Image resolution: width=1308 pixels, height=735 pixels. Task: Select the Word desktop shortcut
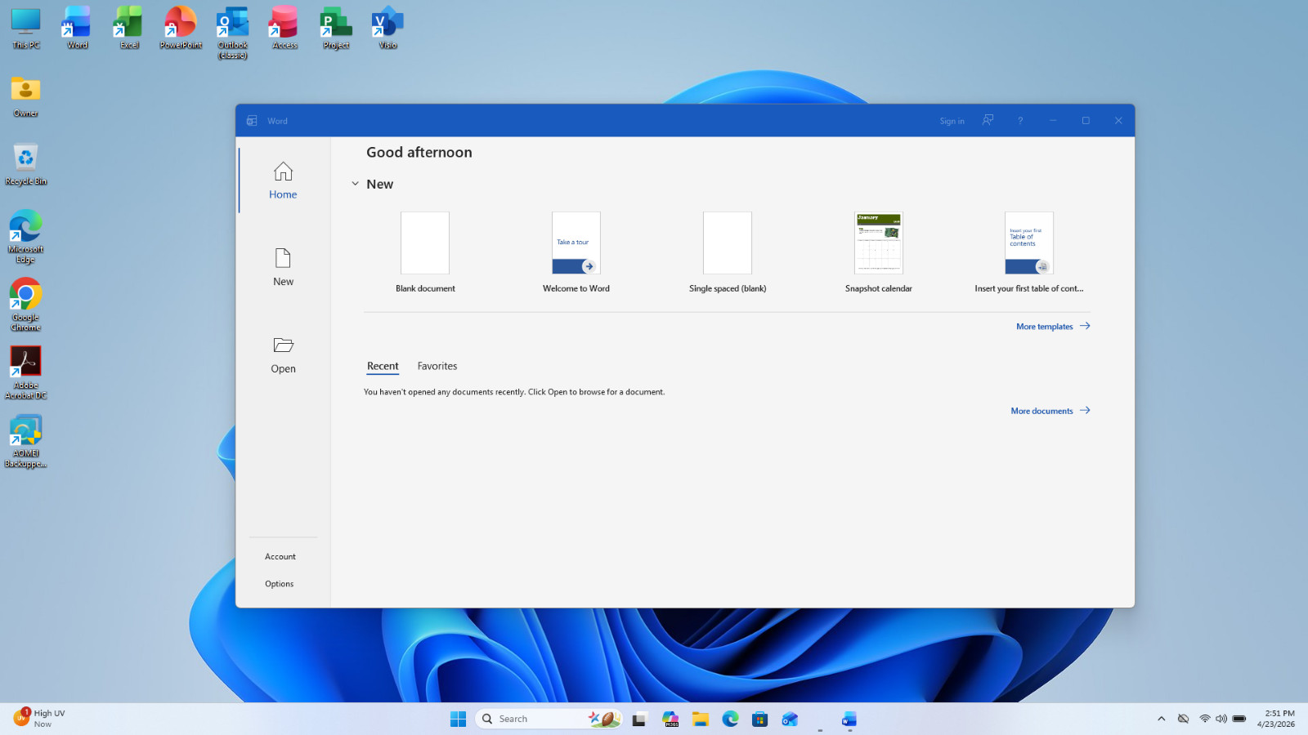[78, 29]
